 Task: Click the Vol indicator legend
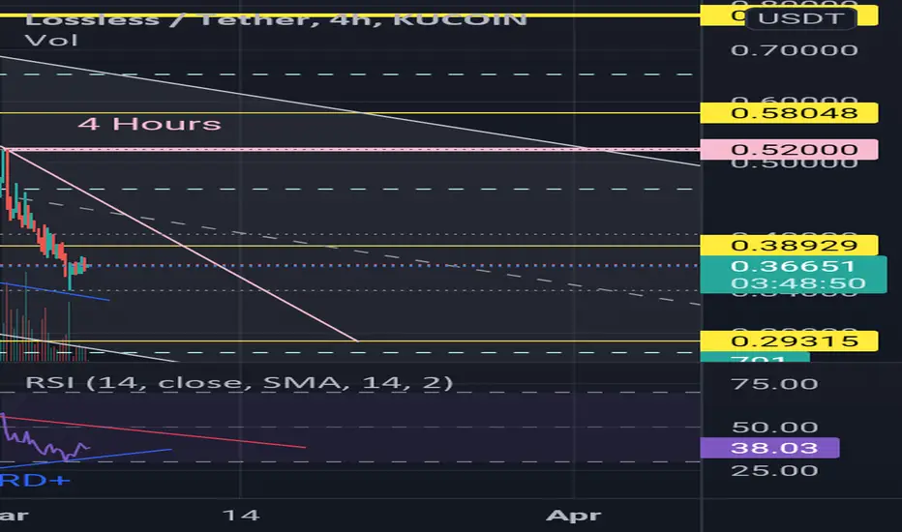[51, 41]
